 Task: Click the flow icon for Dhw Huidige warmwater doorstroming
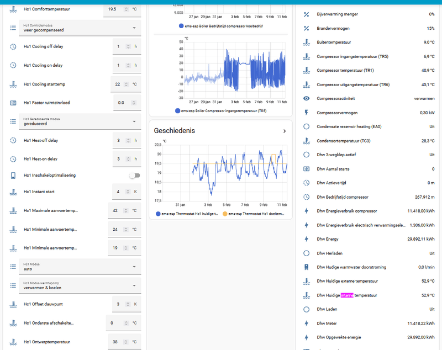(306, 267)
